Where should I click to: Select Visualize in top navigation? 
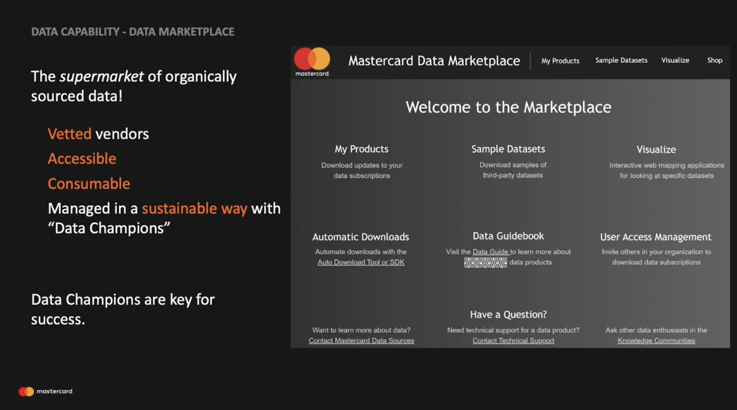[675, 60]
